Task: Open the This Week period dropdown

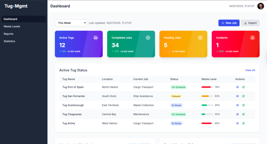Action: [71, 23]
